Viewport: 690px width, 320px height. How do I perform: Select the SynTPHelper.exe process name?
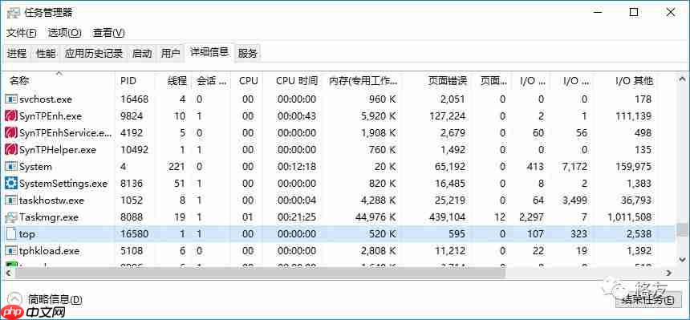point(57,150)
